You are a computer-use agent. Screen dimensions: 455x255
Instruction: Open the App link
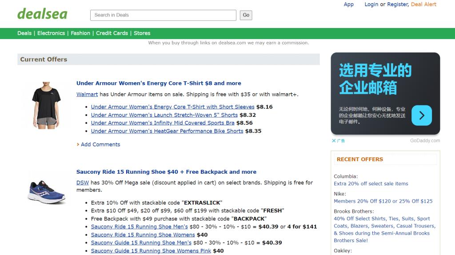[348, 4]
